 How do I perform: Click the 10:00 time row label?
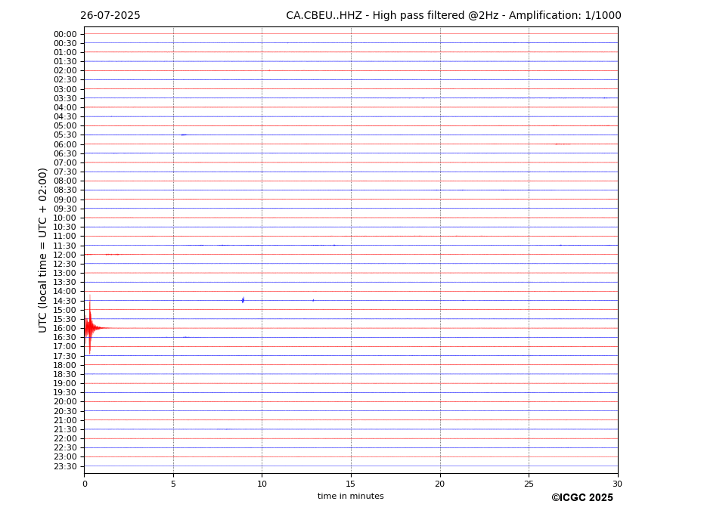point(65,218)
